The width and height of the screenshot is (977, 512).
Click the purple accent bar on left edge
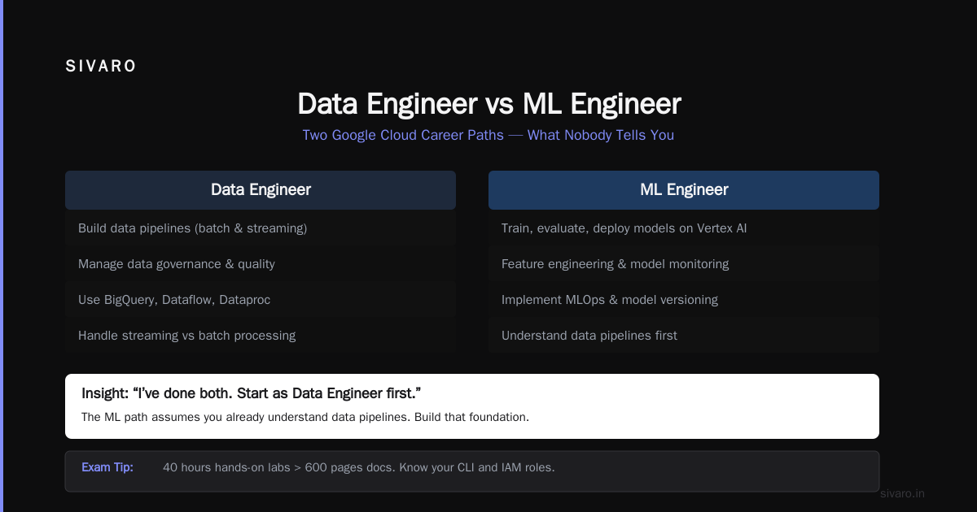click(2, 256)
